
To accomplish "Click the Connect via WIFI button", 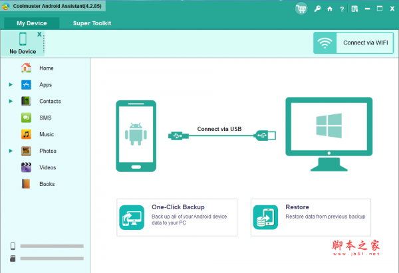I will pos(354,43).
